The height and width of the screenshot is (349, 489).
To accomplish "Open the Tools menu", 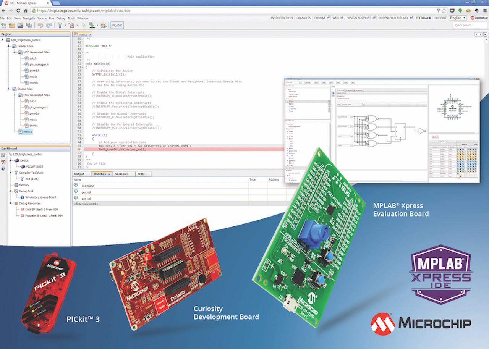I will coord(71,18).
